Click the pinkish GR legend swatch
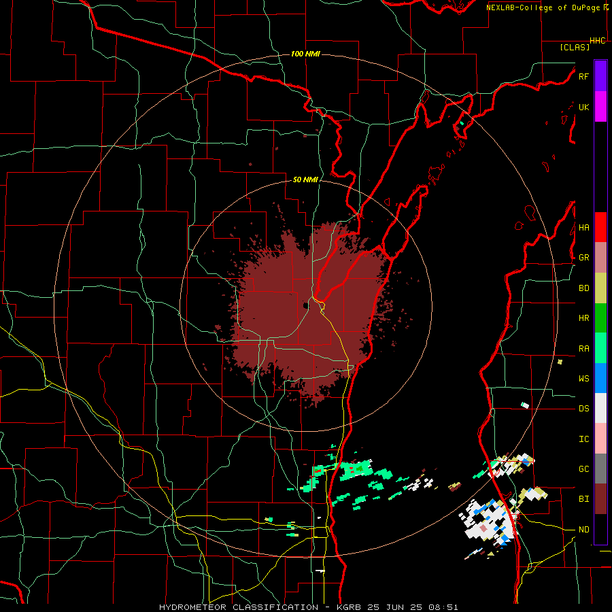Screen dimensions: 612x612 point(600,258)
